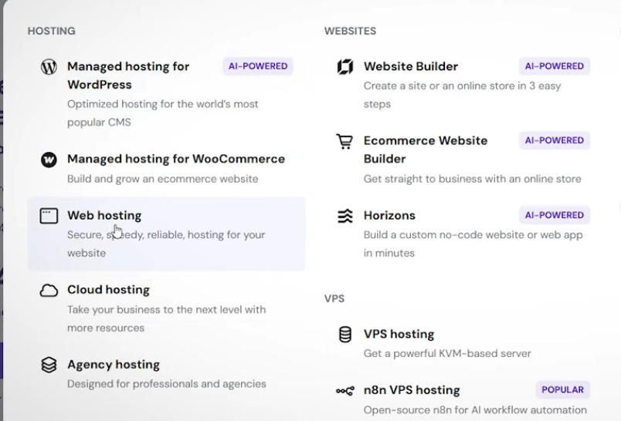Click AI-POWERED badge beside Website Builder
This screenshot has height=421, width=621.
(555, 66)
